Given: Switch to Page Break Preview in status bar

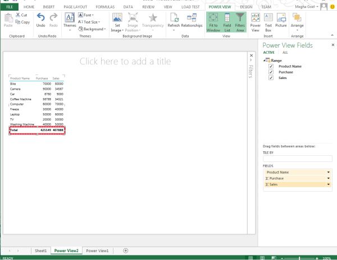Looking at the screenshot, I should click(x=273, y=258).
